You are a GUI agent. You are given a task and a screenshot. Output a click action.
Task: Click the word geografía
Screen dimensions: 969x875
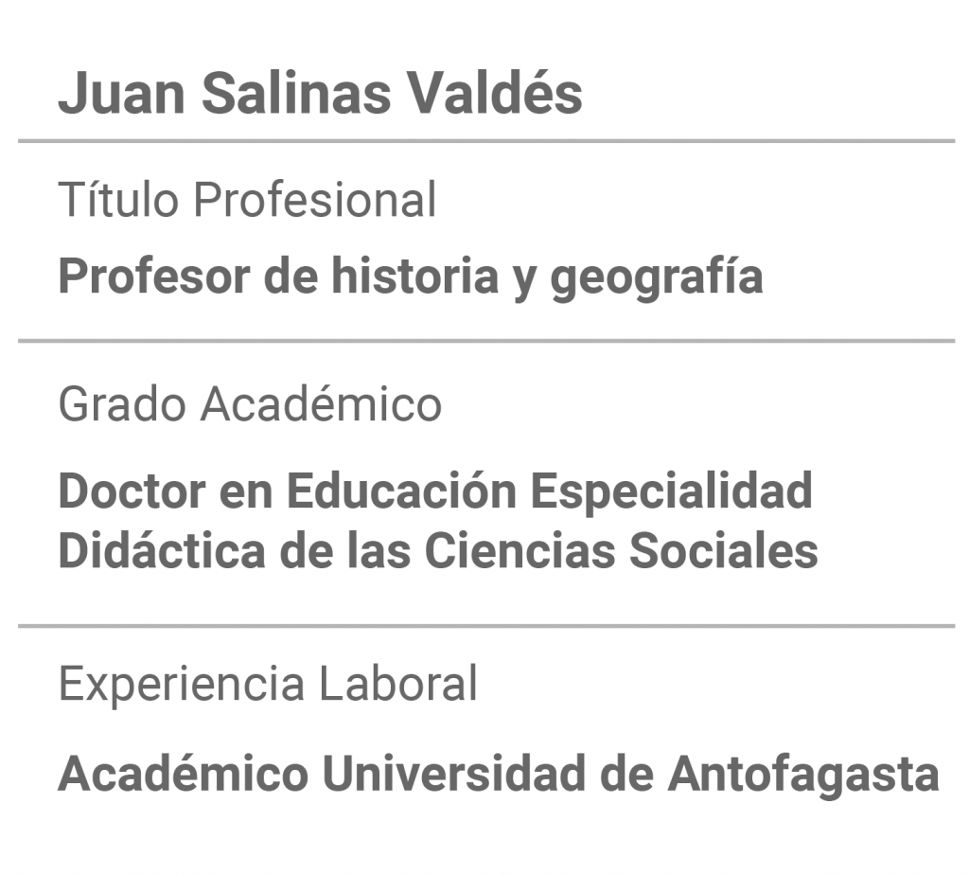(657, 277)
